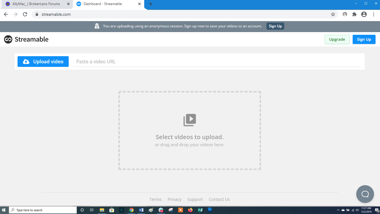The height and width of the screenshot is (214, 380).
Task: Click the Streamable wordmark text
Action: 32,39
